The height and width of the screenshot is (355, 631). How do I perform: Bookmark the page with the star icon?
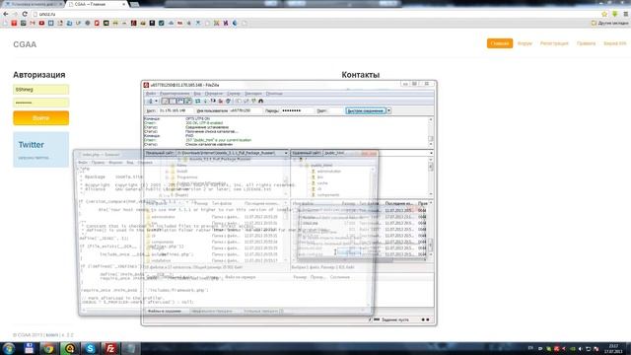[x=604, y=14]
